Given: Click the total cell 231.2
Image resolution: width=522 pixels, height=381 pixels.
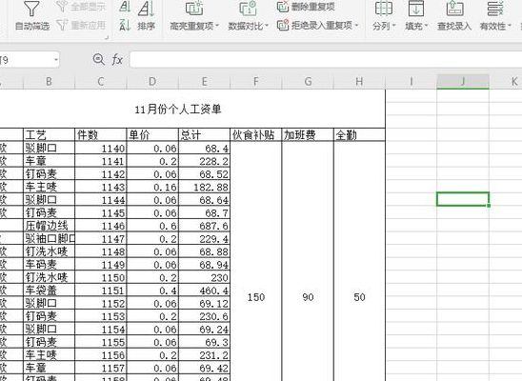Looking at the screenshot, I should [x=205, y=355].
